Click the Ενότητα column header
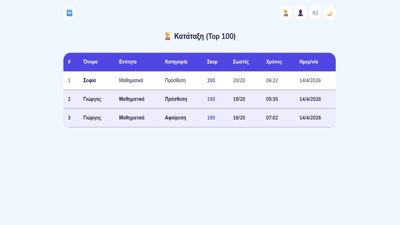The height and width of the screenshot is (225, 400). 127,61
